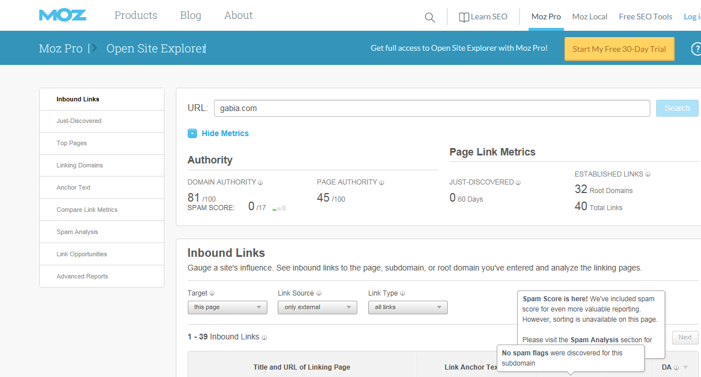Image resolution: width=701 pixels, height=377 pixels.
Task: Open Link Type 'all links' dropdown
Action: (x=407, y=308)
